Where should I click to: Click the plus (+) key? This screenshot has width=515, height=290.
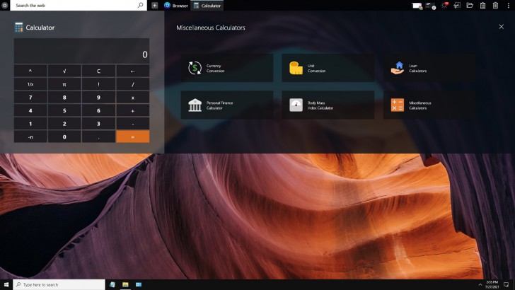pos(133,110)
